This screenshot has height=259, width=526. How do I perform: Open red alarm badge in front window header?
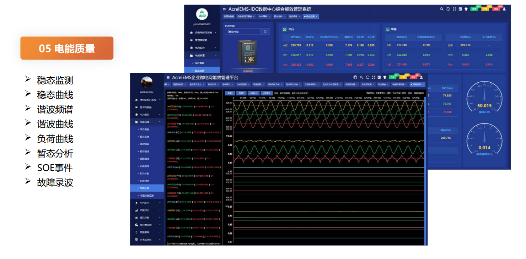(413, 77)
